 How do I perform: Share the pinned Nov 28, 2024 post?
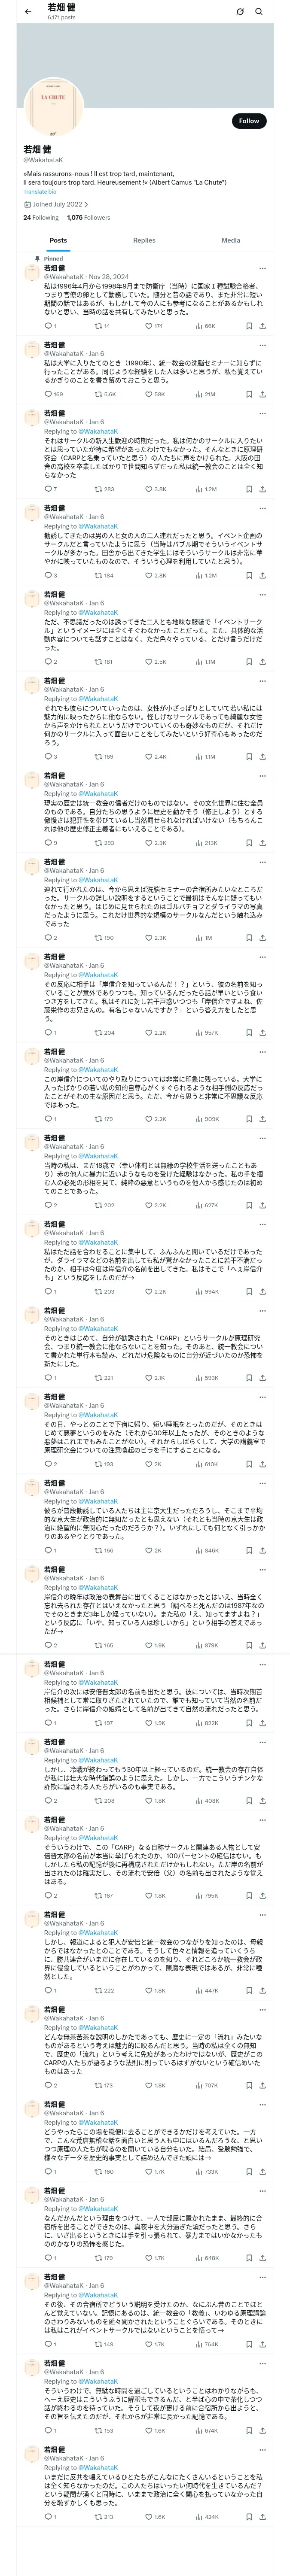tap(262, 325)
